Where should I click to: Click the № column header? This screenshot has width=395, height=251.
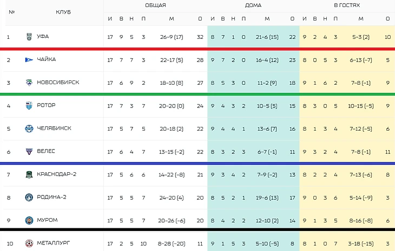click(x=12, y=12)
